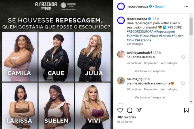Click the recordeuropa profile avatar in the header
194x129 pixels.
121,6
